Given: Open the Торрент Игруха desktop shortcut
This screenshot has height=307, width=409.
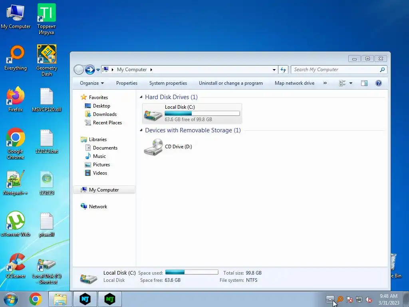Looking at the screenshot, I should [46, 19].
